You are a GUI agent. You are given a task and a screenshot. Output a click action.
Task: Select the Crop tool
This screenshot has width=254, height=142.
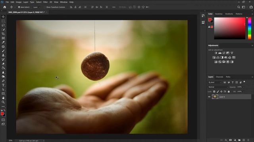(x=3, y=34)
